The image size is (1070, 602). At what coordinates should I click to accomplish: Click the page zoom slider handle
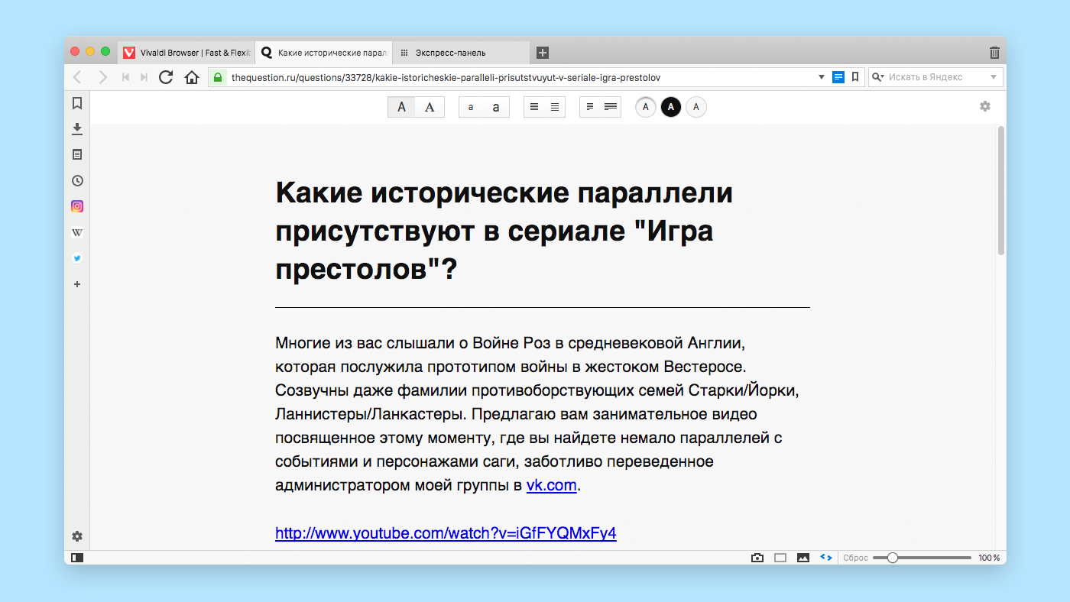pos(892,558)
